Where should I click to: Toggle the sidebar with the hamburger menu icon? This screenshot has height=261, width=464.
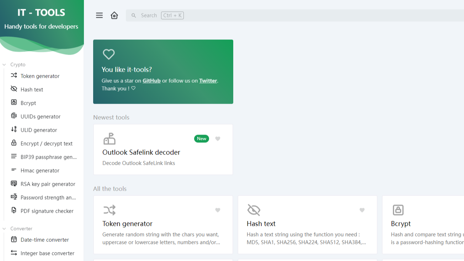click(99, 15)
